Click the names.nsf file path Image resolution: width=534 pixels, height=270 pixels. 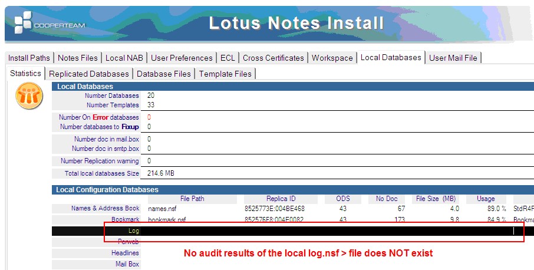tap(162, 208)
